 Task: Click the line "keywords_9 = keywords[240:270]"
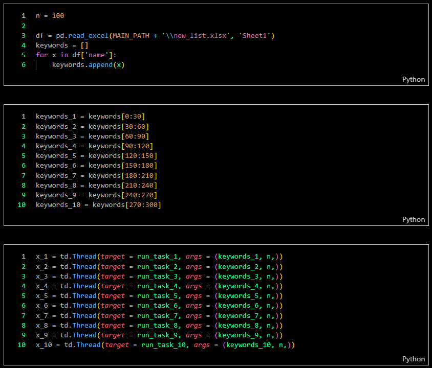96,195
